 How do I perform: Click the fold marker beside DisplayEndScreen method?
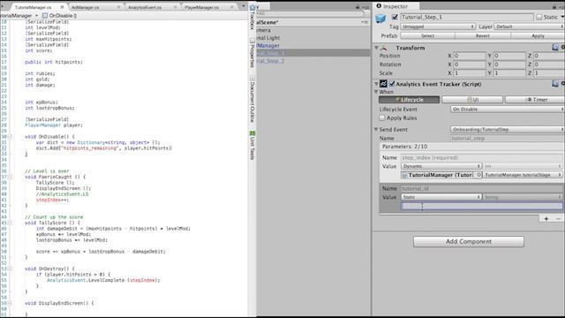[x=10, y=303]
